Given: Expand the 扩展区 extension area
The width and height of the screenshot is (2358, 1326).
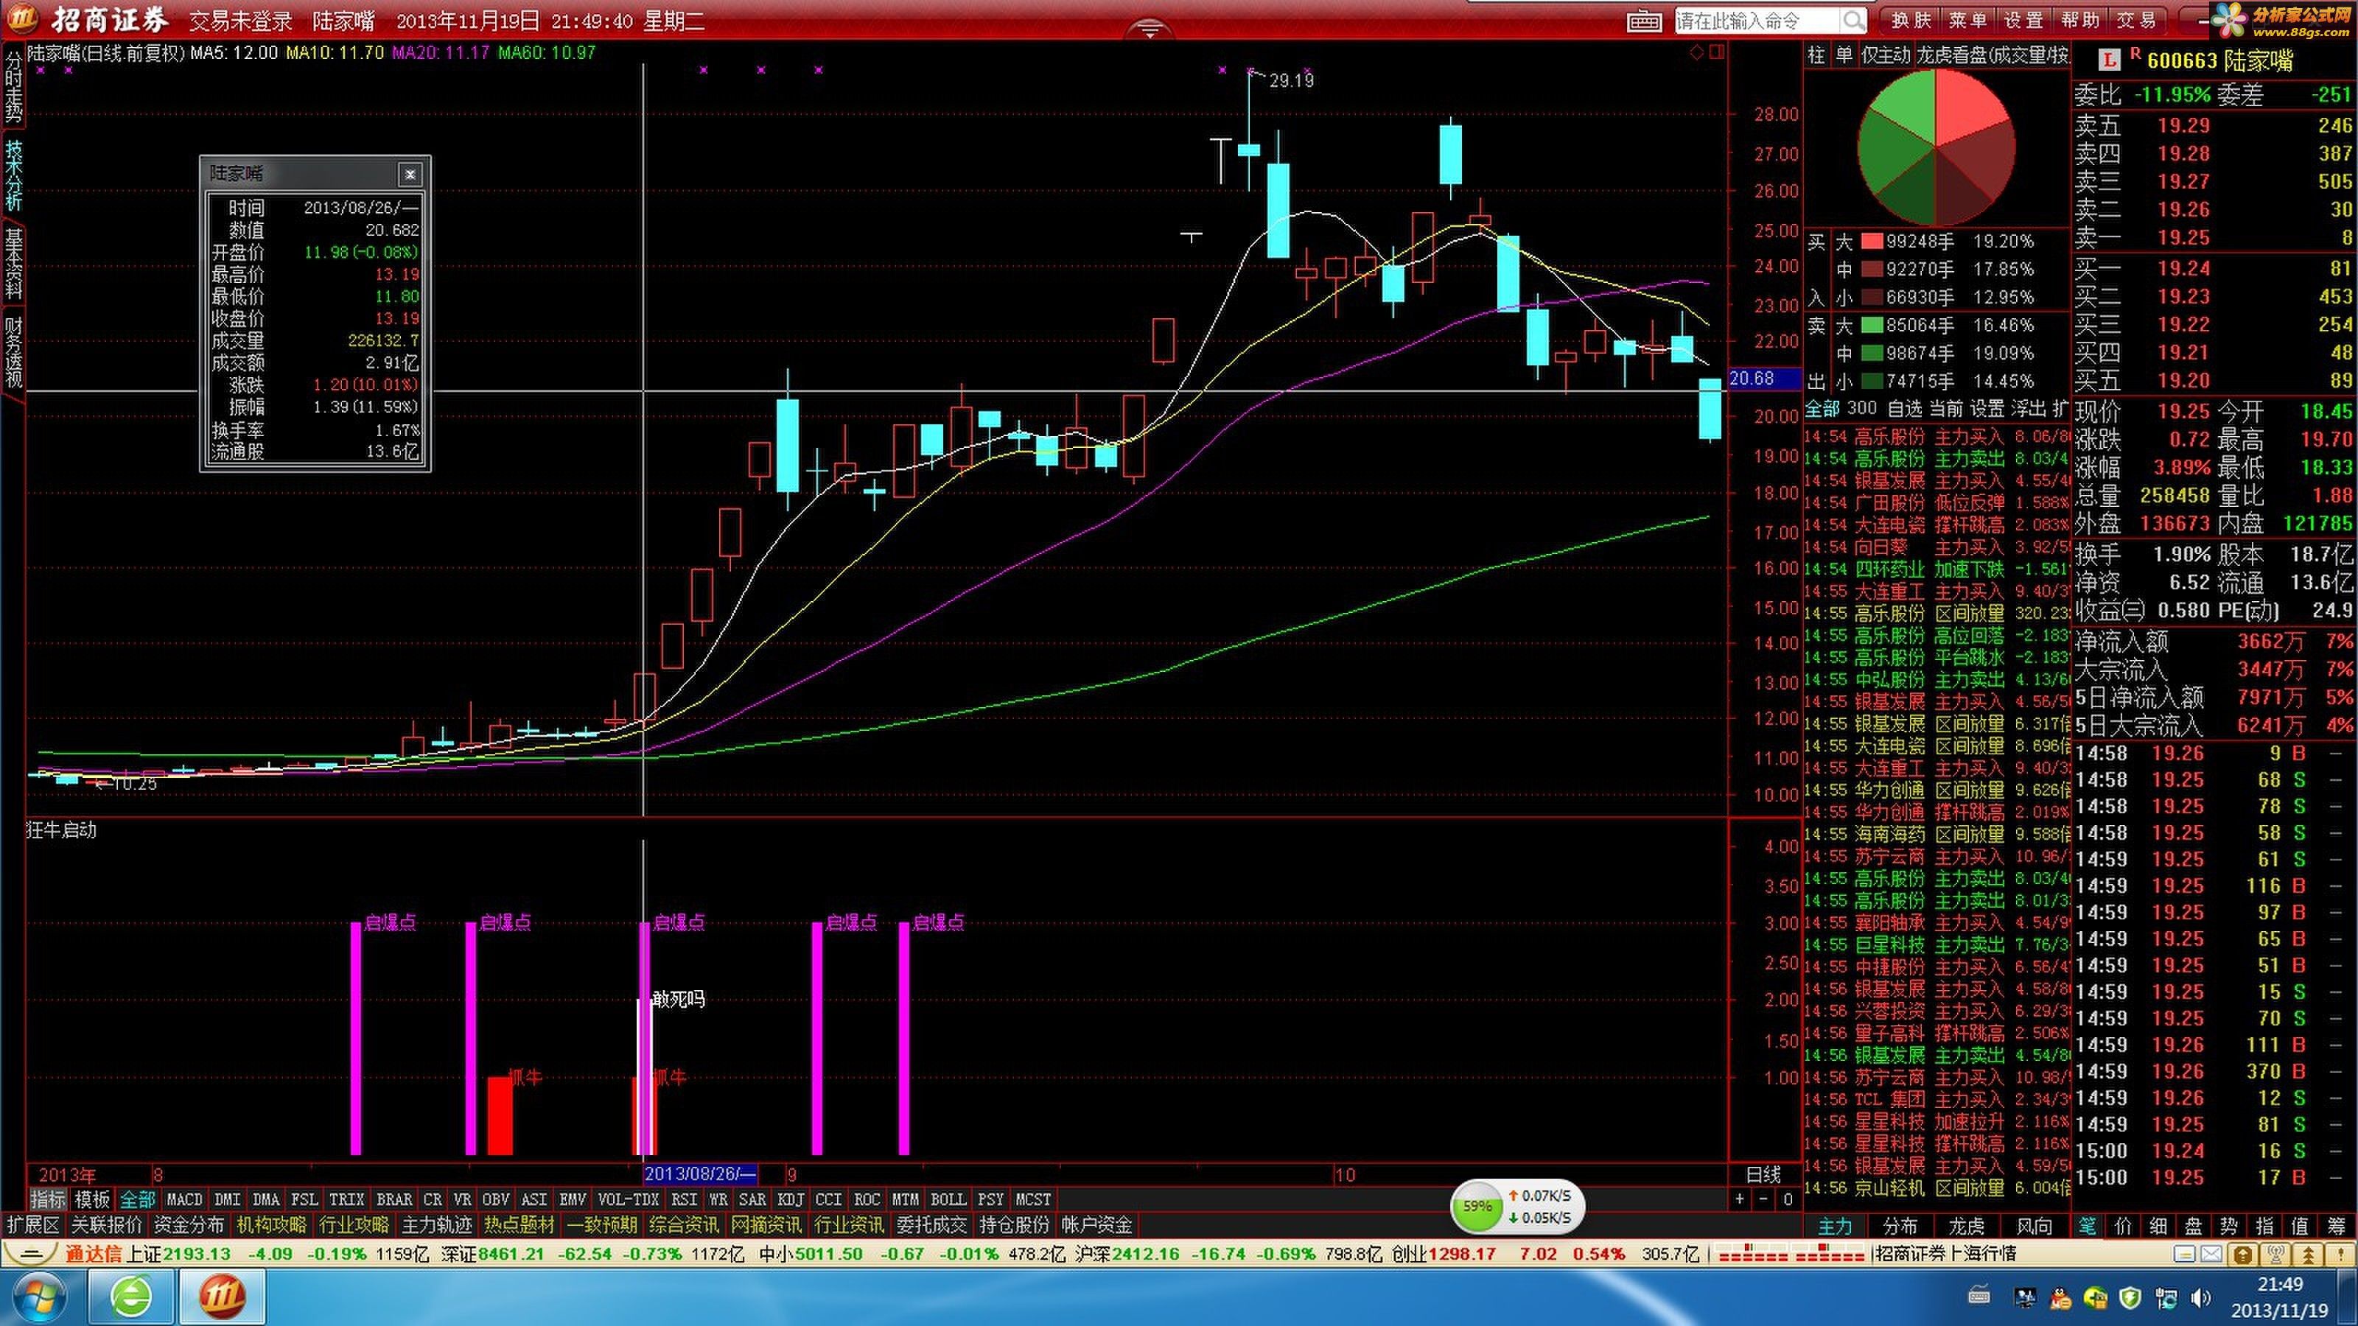Looking at the screenshot, I should click(x=33, y=1224).
